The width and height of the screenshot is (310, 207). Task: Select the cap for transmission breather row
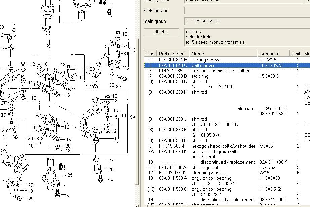pyautogui.click(x=220, y=71)
